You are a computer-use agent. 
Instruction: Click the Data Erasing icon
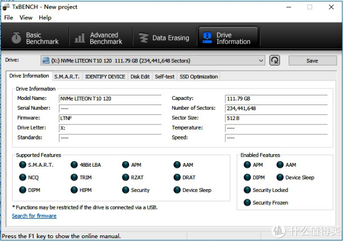pyautogui.click(x=143, y=38)
